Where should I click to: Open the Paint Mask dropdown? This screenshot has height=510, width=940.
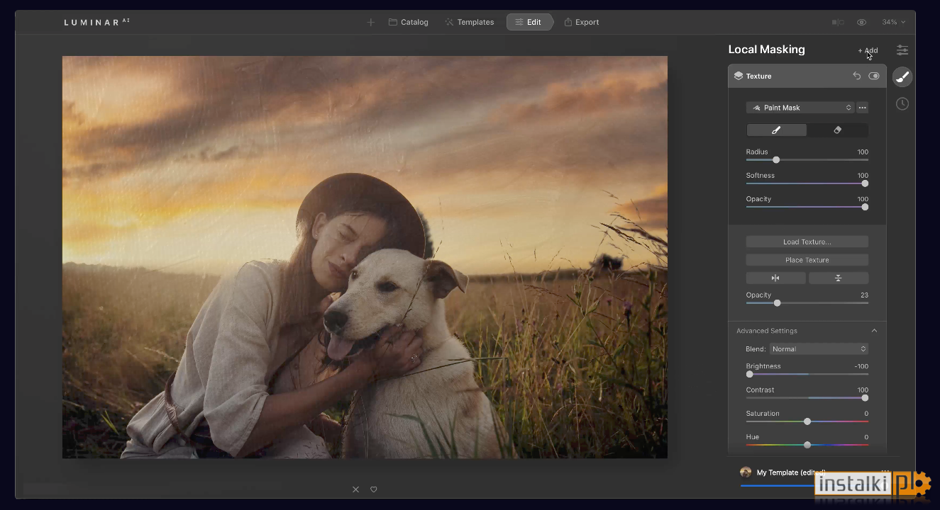click(x=800, y=108)
